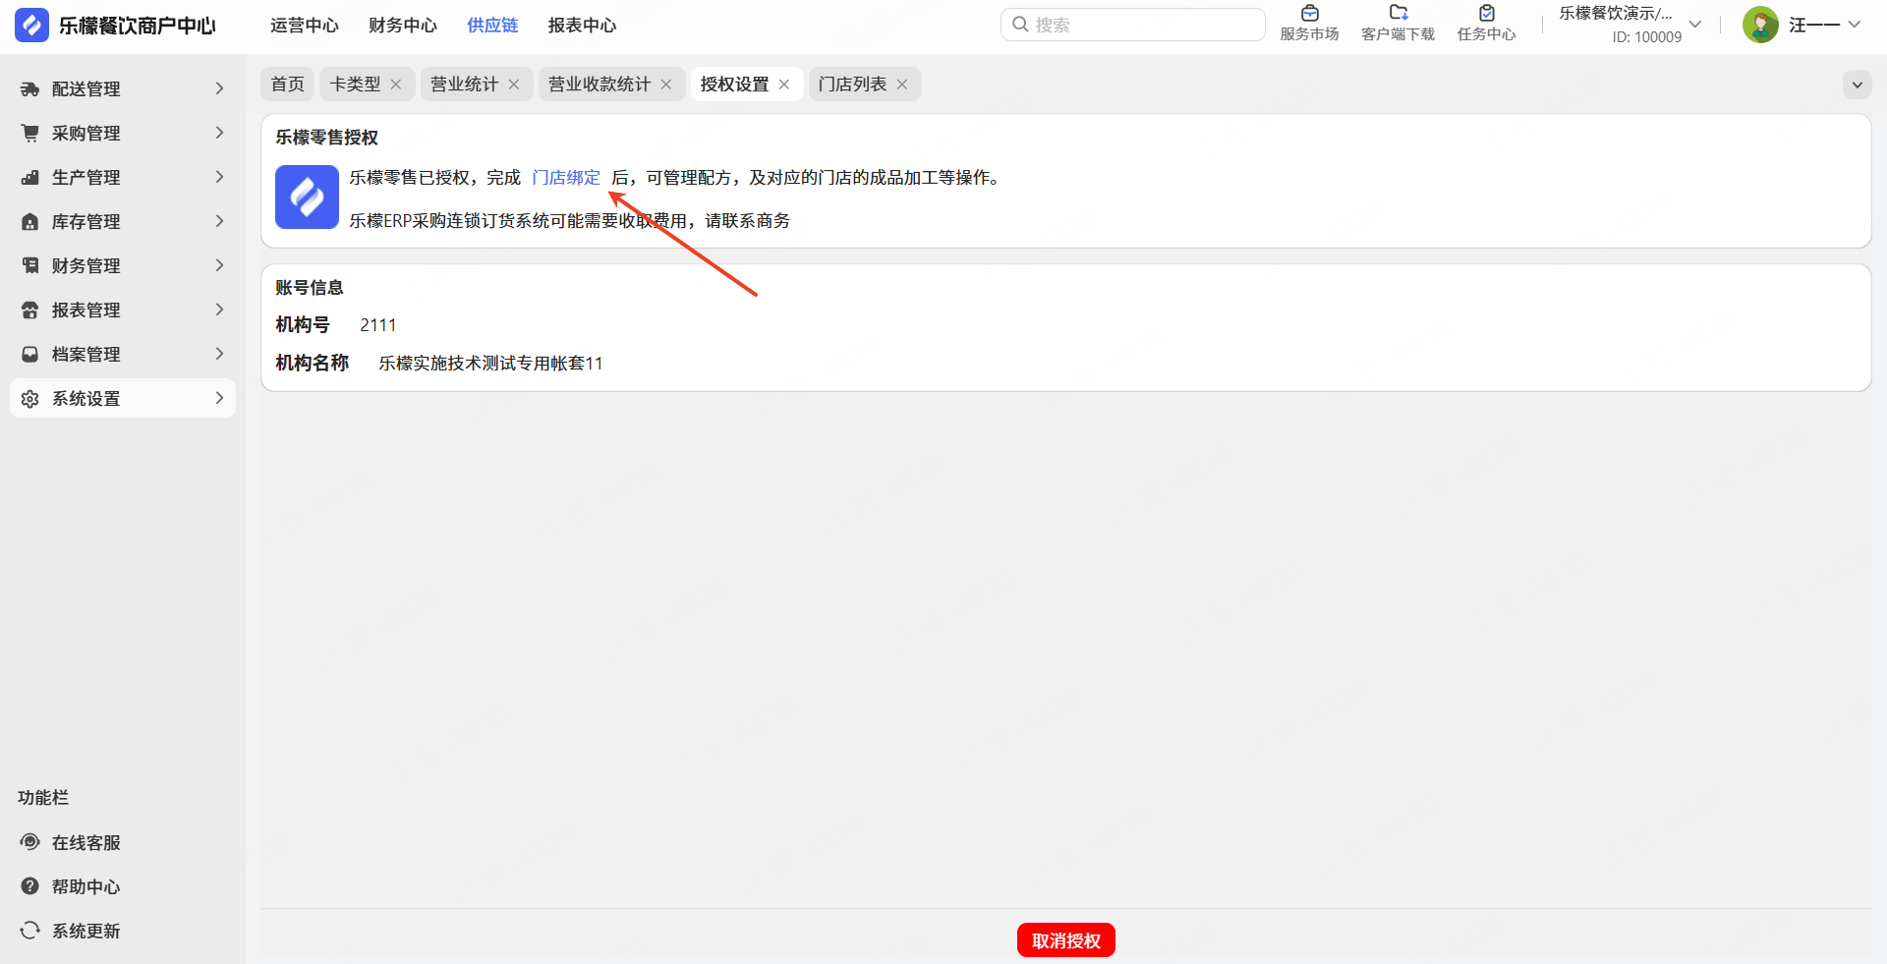Close the 卡类型 tab
The image size is (1887, 964).
pos(396,85)
